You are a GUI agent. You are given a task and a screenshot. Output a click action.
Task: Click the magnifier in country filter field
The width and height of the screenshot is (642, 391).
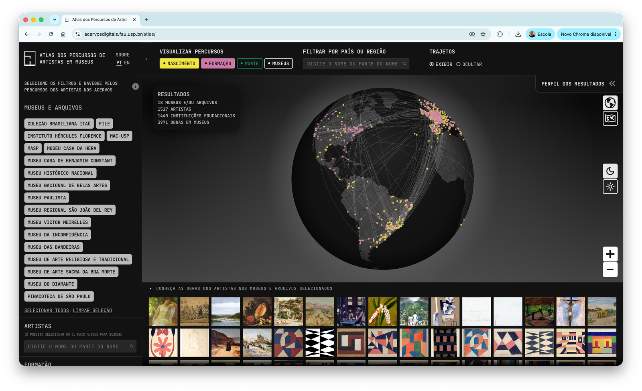404,64
